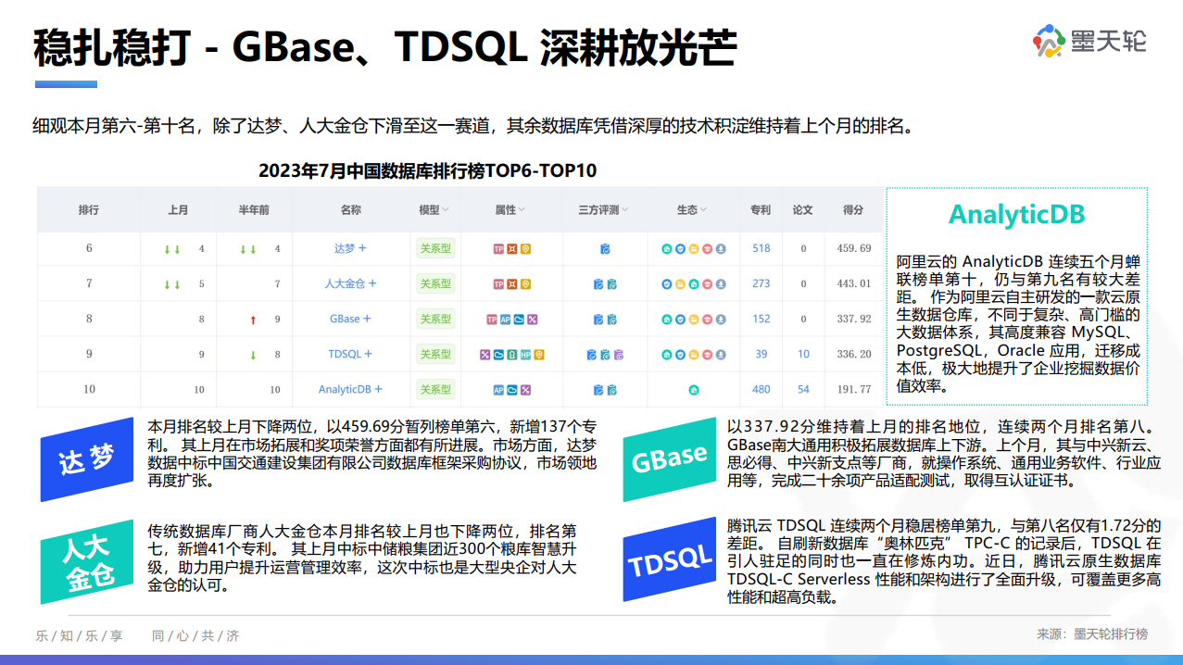Expand the plus sign beside 人大金仓
This screenshot has width=1183, height=665.
pos(372,283)
